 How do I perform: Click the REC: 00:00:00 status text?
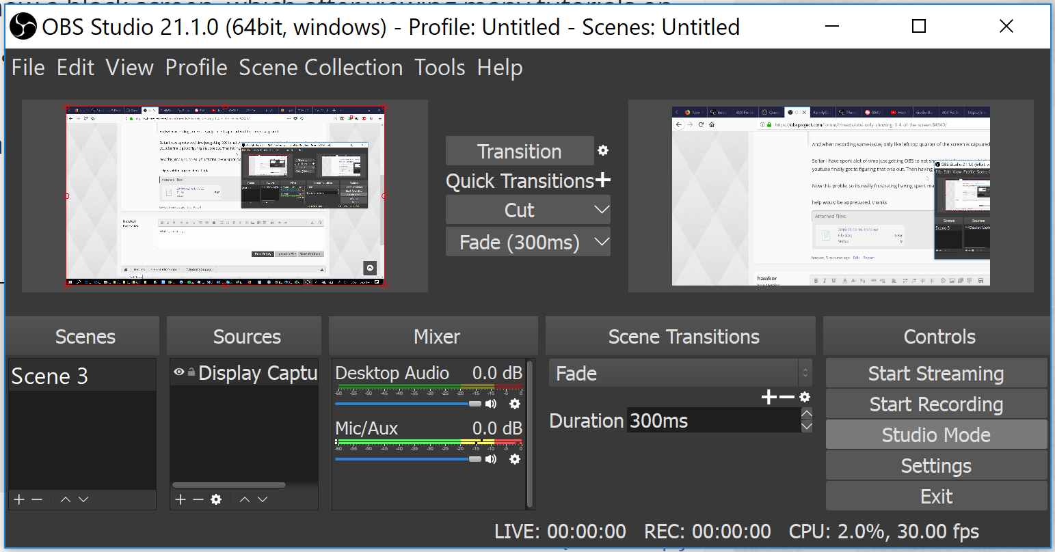point(708,532)
